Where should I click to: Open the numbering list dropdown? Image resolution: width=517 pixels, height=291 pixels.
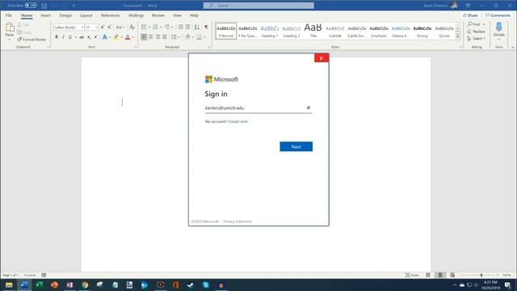pos(161,27)
